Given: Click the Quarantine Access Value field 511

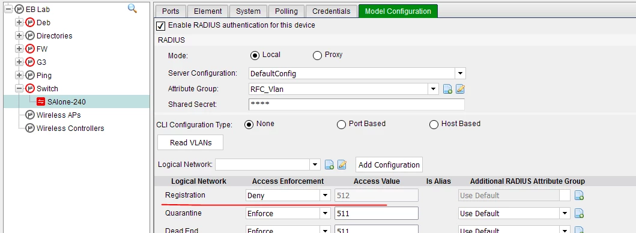Looking at the screenshot, I should 377,213.
